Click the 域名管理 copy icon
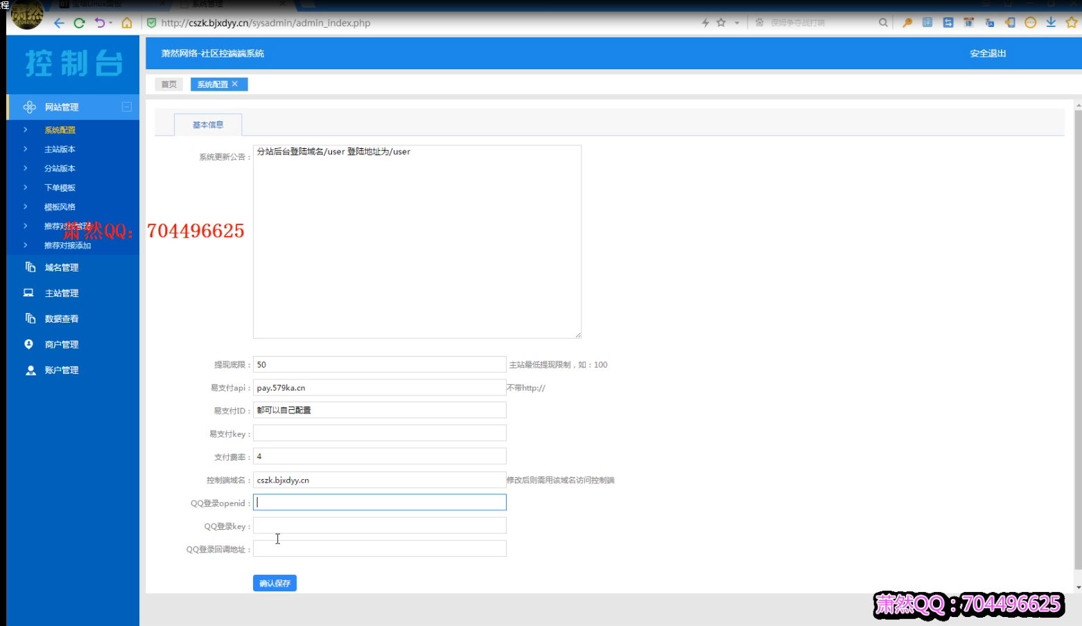The width and height of the screenshot is (1082, 626). point(30,267)
